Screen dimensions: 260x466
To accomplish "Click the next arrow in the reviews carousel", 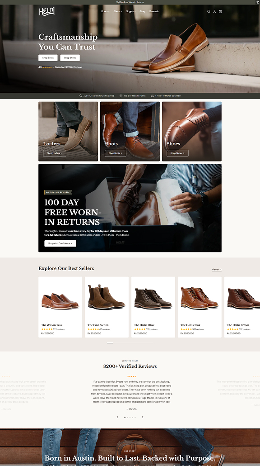I will pos(143,417).
